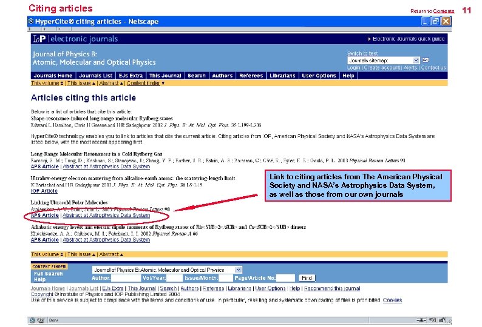Click the footer Recommend this journal link
The height and width of the screenshot is (327, 482).
[x=332, y=289]
